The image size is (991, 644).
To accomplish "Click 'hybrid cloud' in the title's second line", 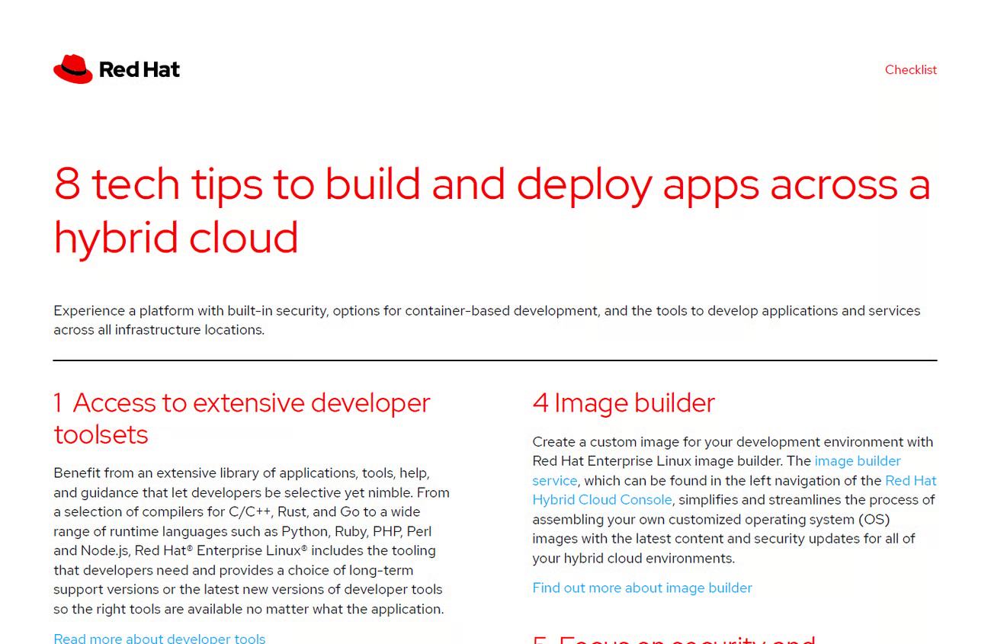I will pyautogui.click(x=176, y=238).
